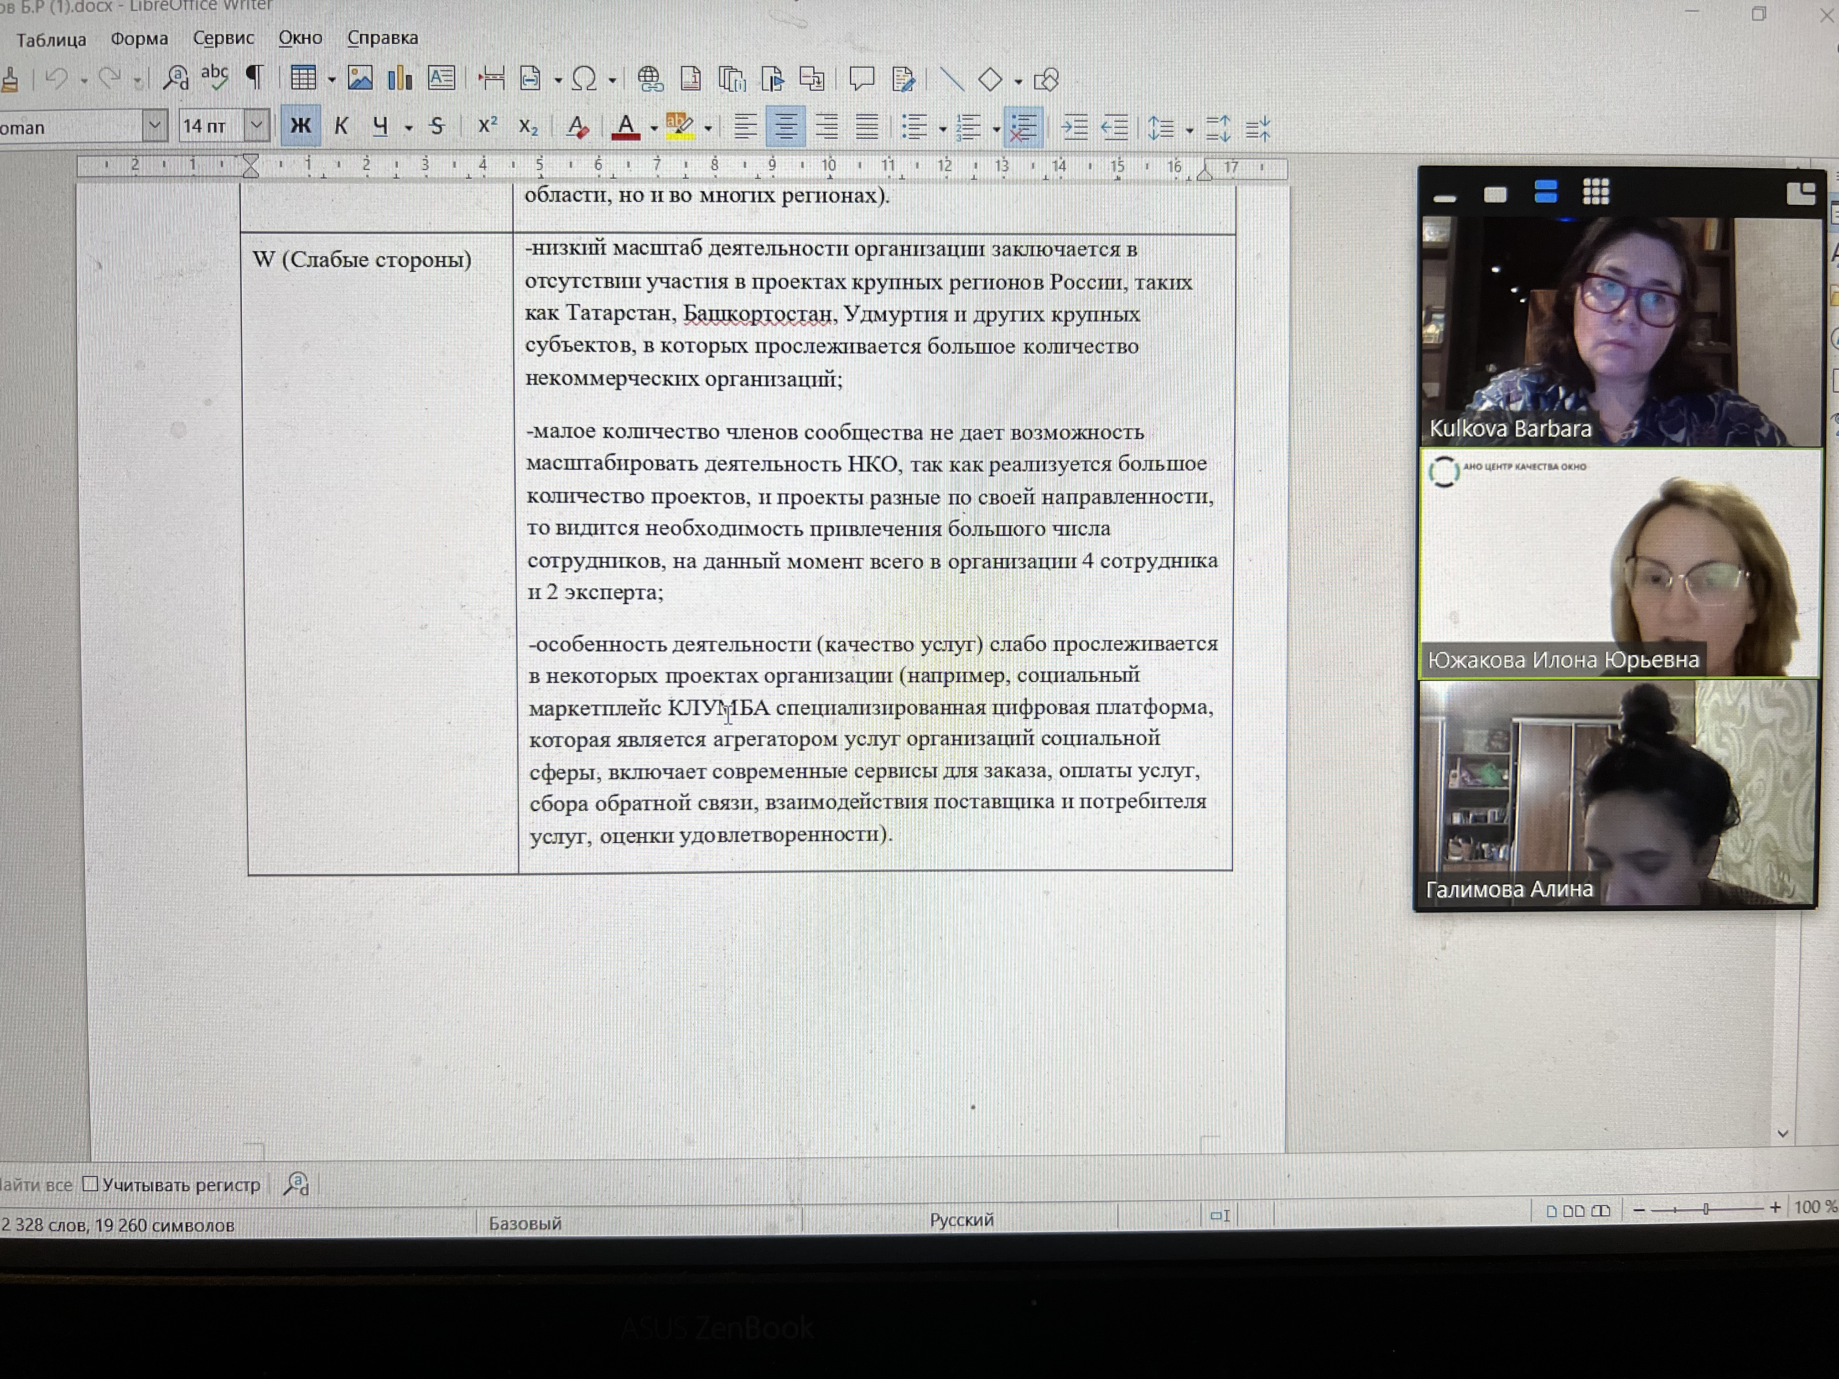Open line spacing dropdown arrow

point(1190,130)
